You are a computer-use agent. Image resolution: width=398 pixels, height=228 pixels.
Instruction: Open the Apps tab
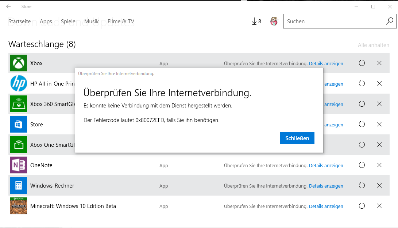pyautogui.click(x=46, y=21)
